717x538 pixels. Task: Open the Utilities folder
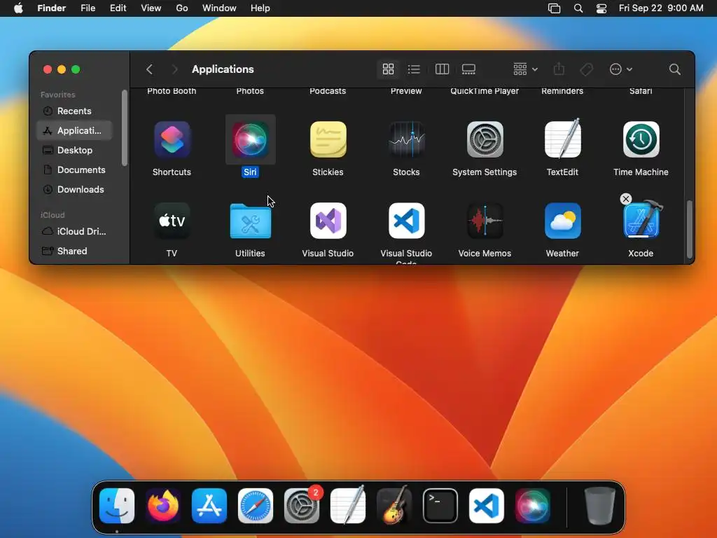[250, 221]
